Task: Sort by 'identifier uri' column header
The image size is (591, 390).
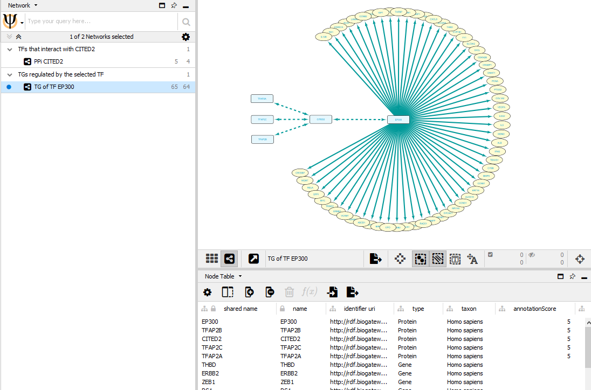Action: 359,309
